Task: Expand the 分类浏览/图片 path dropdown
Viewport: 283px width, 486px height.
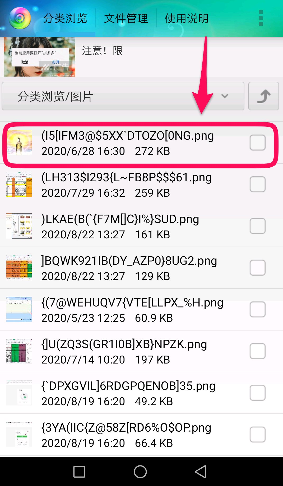Action: [x=123, y=96]
